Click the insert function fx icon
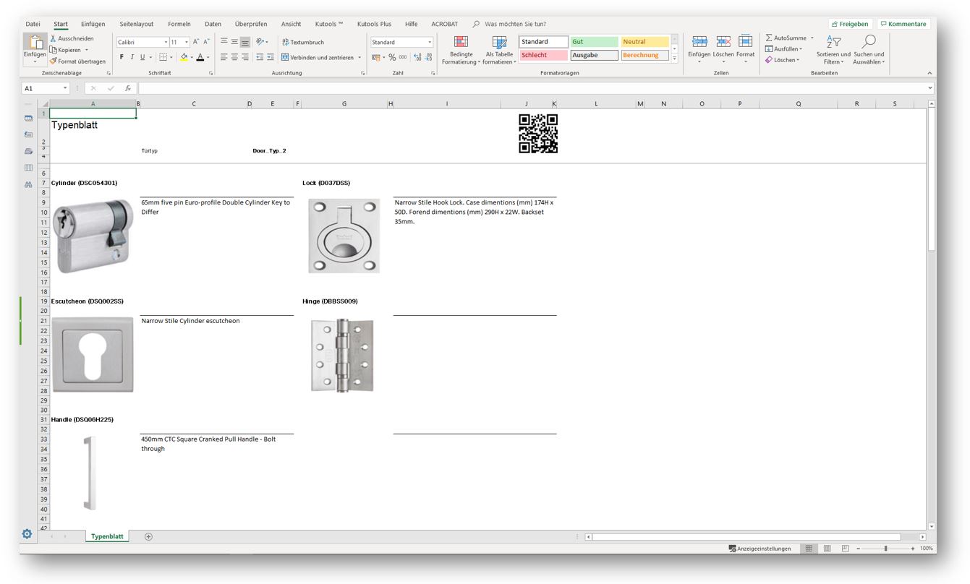 tap(128, 88)
